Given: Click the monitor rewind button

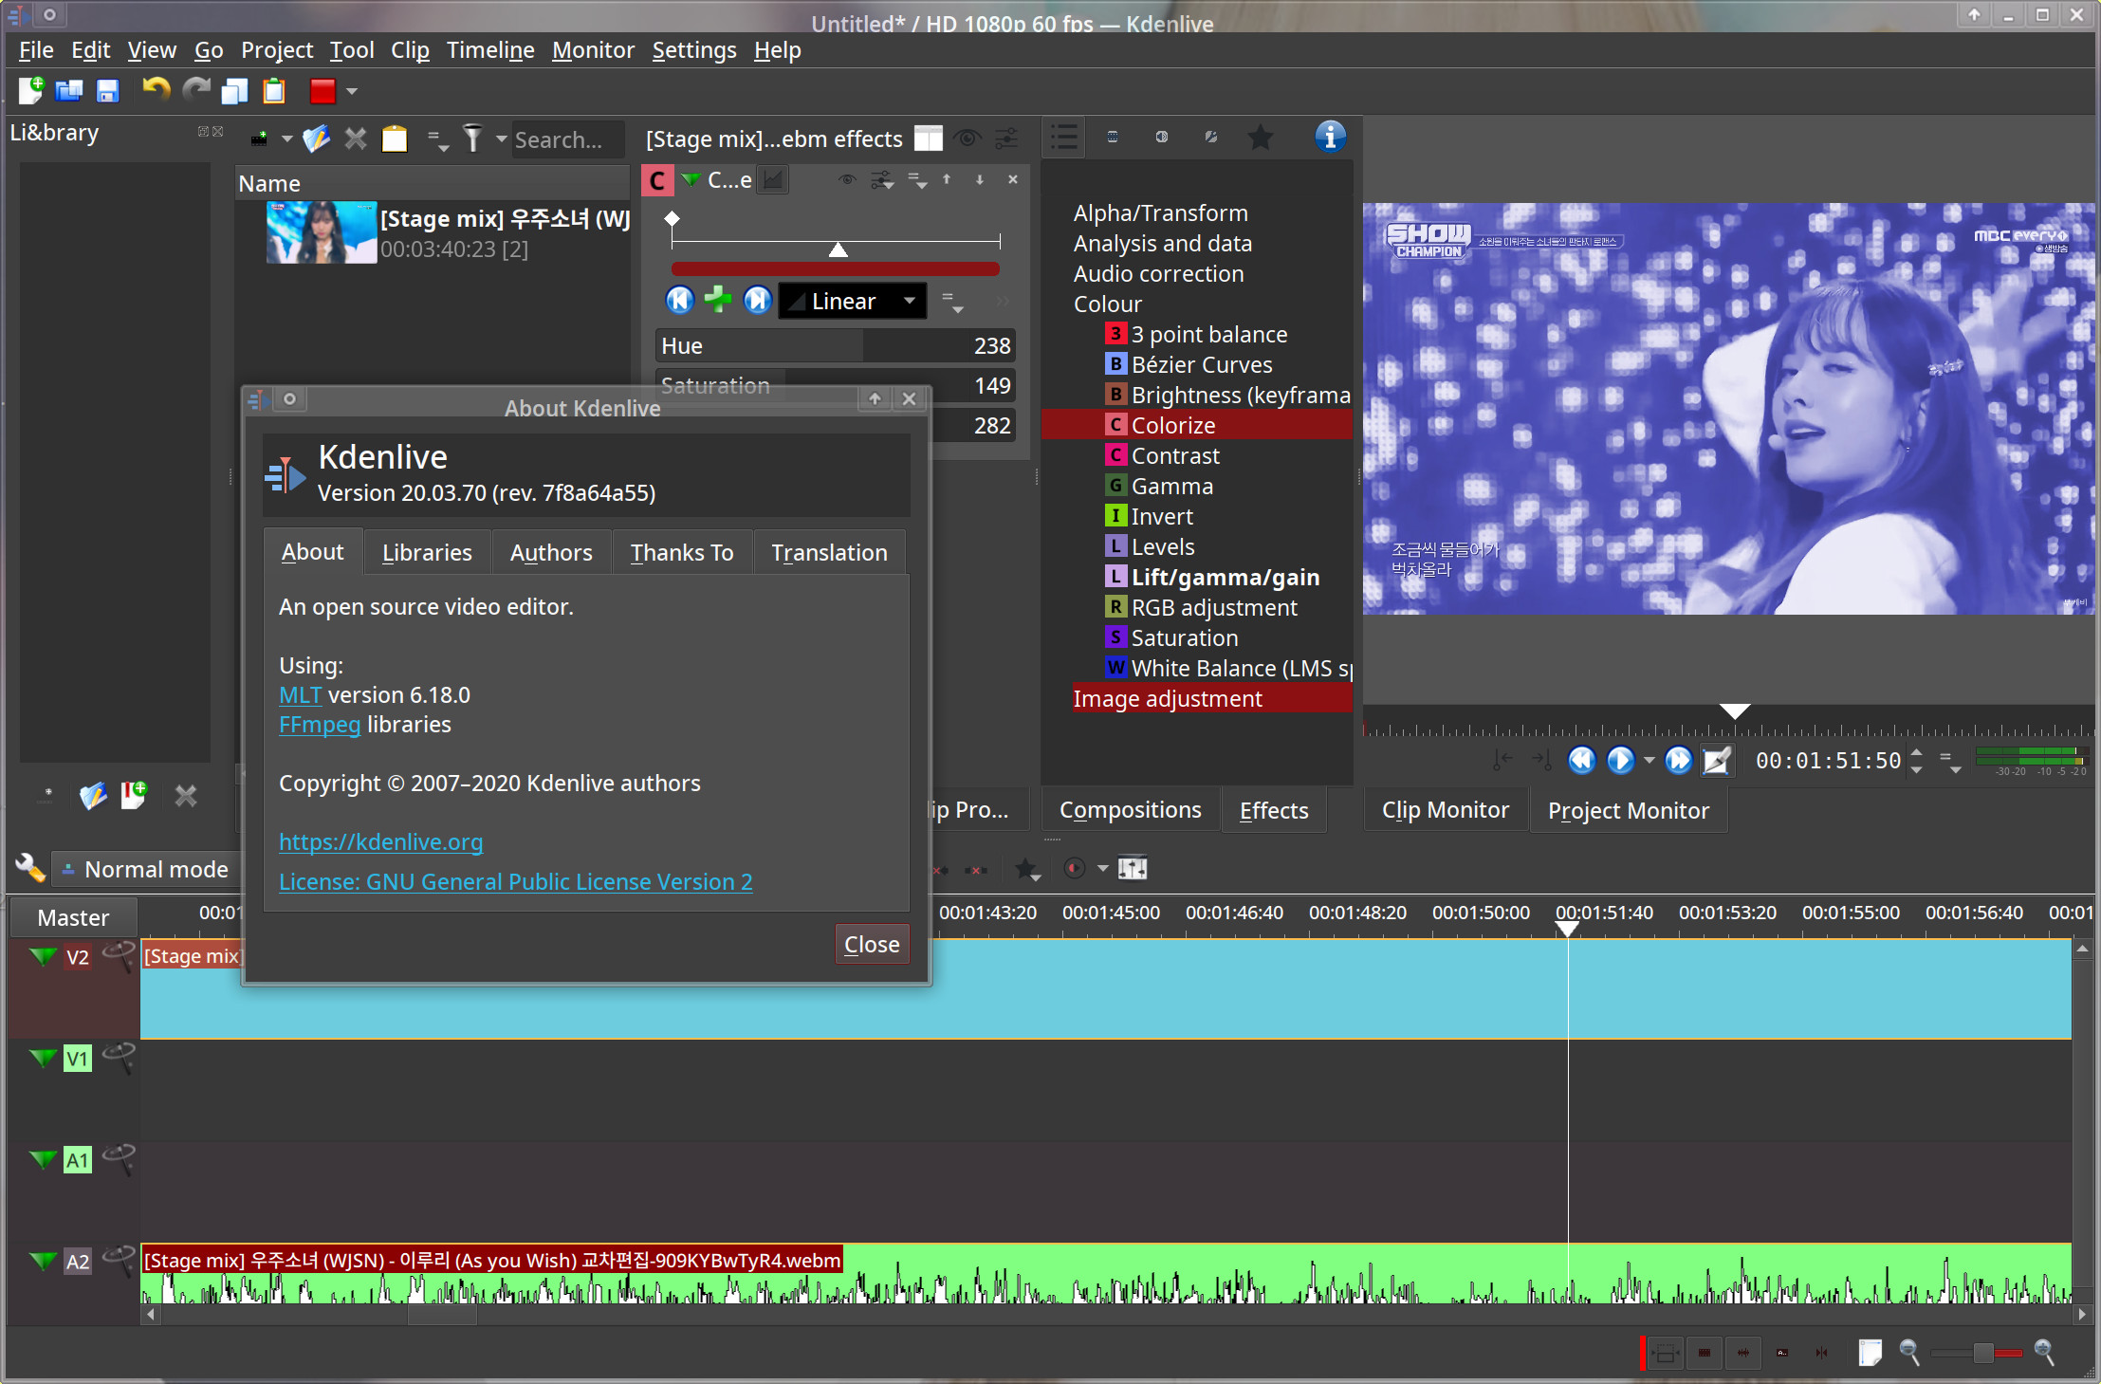Looking at the screenshot, I should (x=1581, y=760).
